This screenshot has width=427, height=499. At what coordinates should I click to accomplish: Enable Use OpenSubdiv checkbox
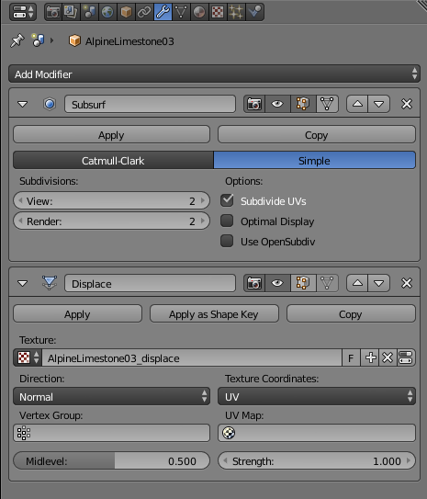point(227,241)
